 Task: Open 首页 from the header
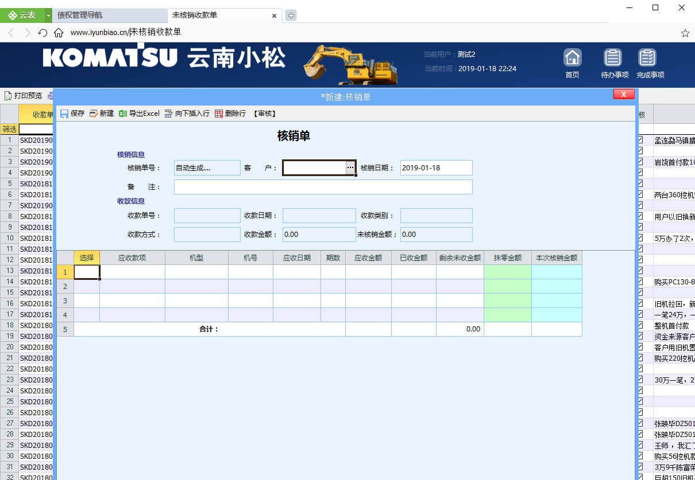pyautogui.click(x=573, y=63)
